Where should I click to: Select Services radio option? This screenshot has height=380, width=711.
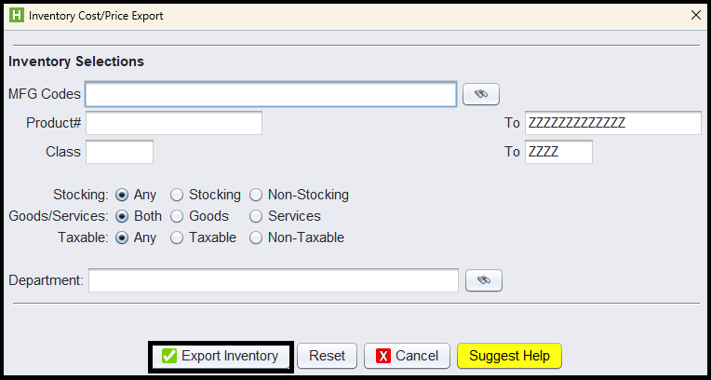tap(256, 216)
